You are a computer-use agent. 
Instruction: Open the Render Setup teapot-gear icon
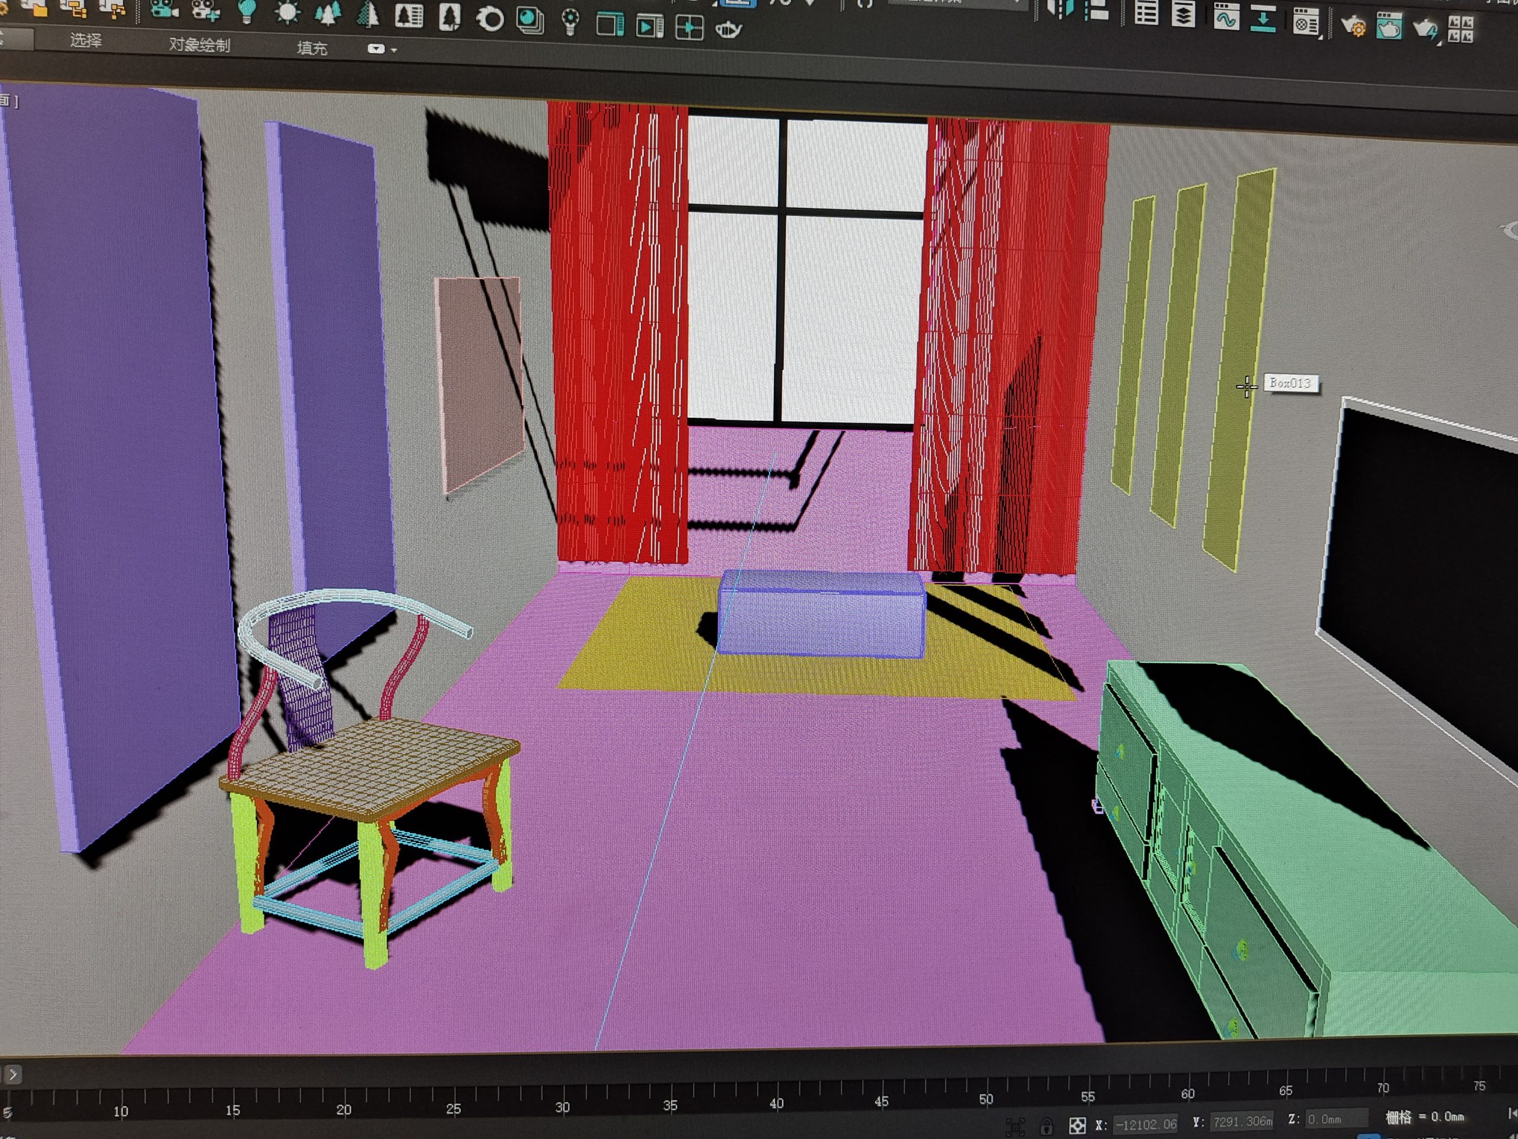click(x=1354, y=27)
